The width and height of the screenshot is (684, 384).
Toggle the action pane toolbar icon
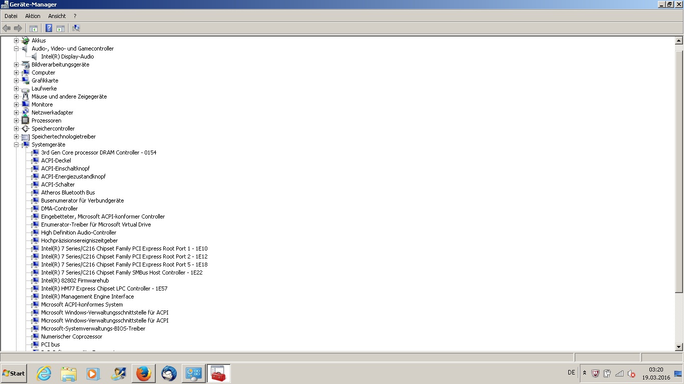pos(61,28)
